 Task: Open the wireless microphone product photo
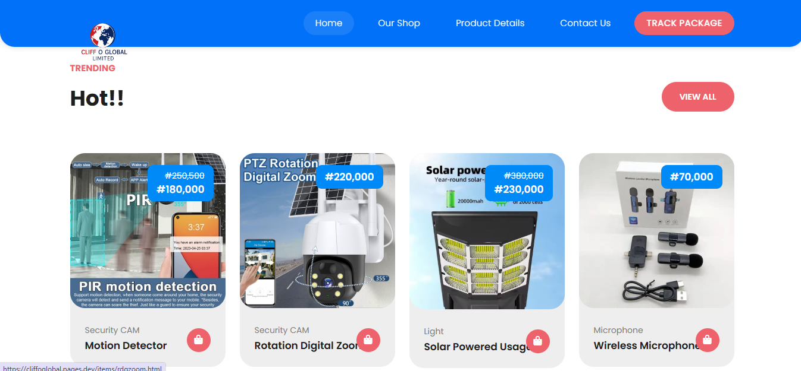coord(656,230)
